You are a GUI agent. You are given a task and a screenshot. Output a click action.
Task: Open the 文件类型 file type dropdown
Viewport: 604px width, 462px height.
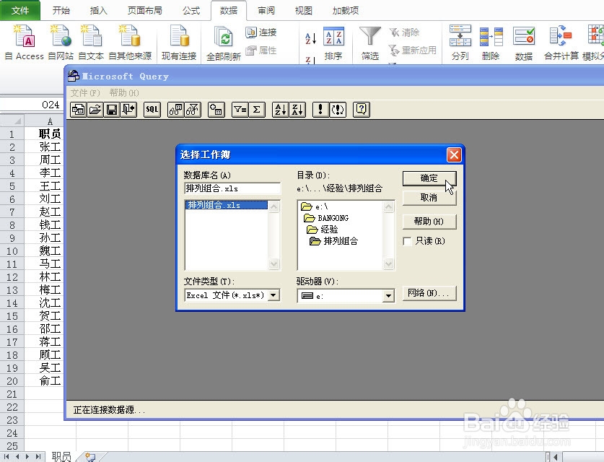pos(273,295)
